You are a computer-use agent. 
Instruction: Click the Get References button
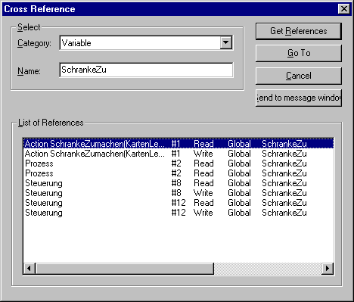click(299, 31)
